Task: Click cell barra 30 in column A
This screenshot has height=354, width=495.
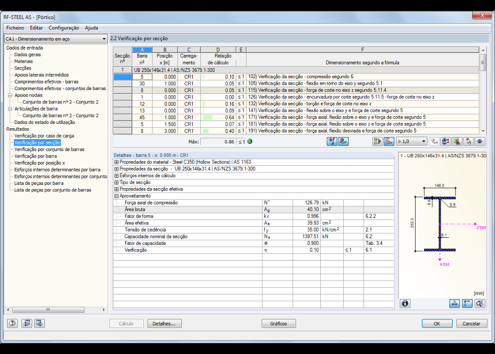Action: tap(142, 84)
